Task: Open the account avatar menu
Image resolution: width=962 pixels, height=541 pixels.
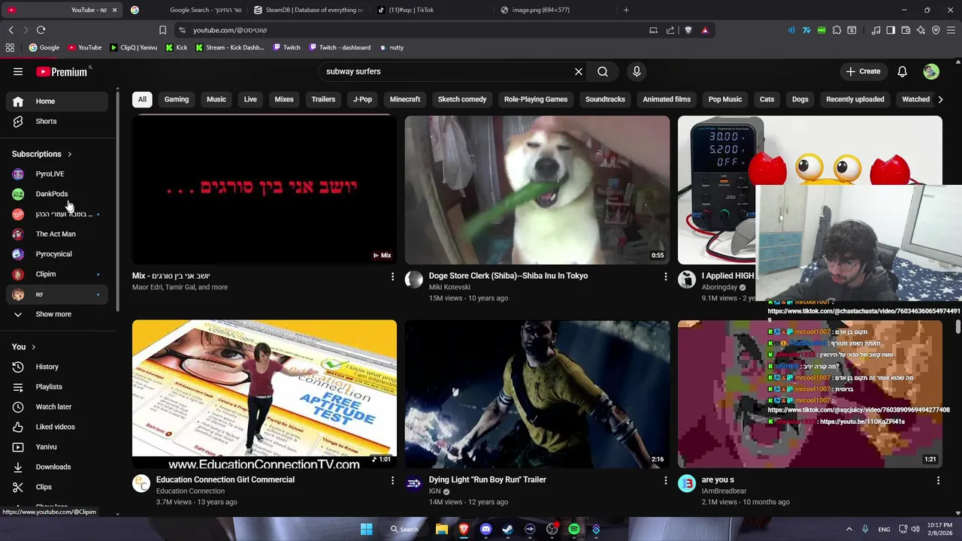Action: click(x=931, y=71)
